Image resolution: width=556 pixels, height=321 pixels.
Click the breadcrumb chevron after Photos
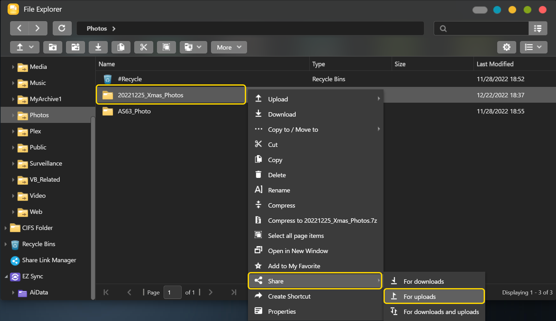(x=114, y=29)
